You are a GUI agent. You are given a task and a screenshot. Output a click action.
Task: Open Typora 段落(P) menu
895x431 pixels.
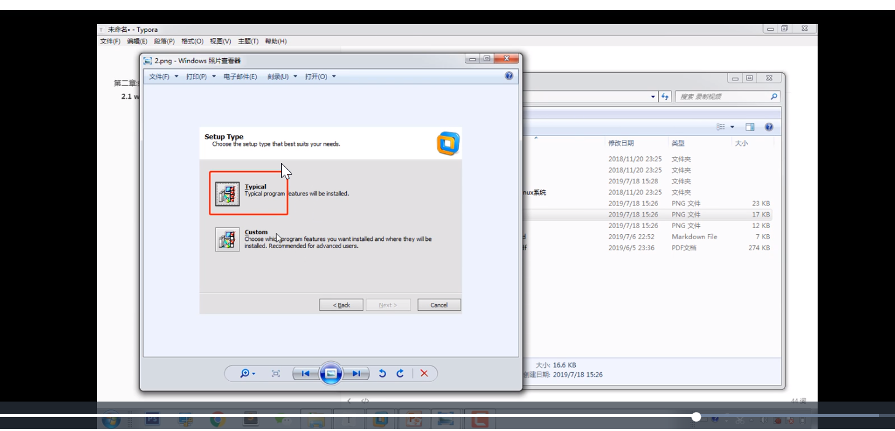click(x=164, y=41)
